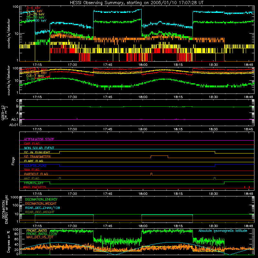The image size is (258, 258).
Task: Click the 17:30 tick under the flags plot
Action: tap(72, 194)
